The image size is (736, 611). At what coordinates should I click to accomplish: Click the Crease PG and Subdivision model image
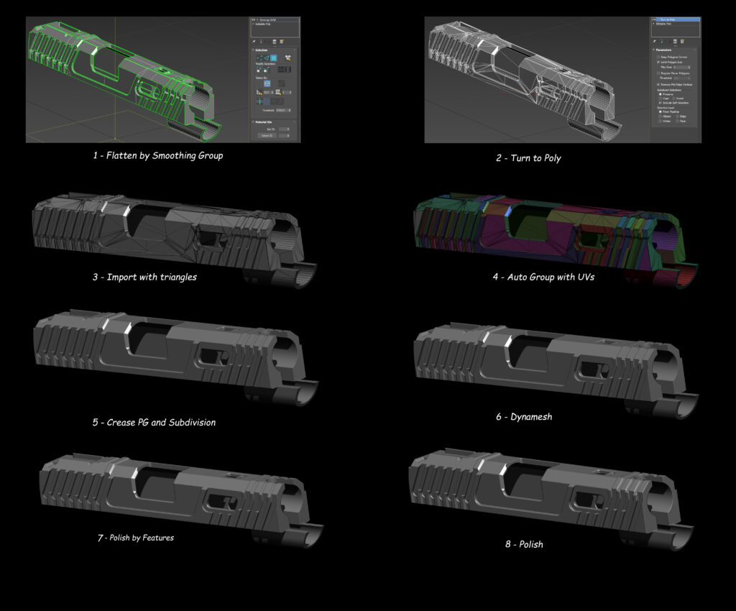pyautogui.click(x=175, y=357)
